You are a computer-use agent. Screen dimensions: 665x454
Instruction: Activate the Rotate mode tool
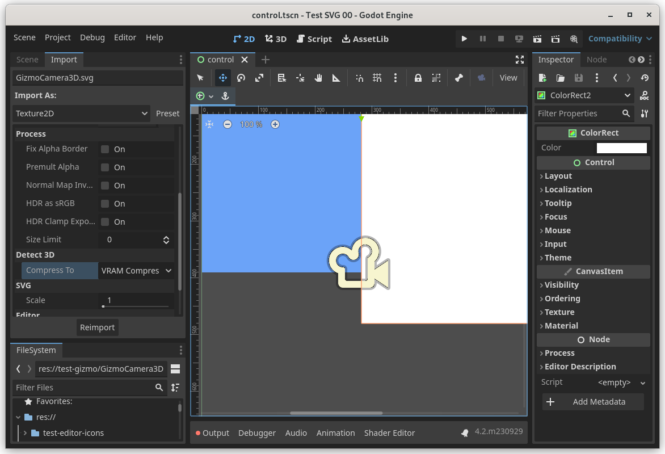coord(241,78)
